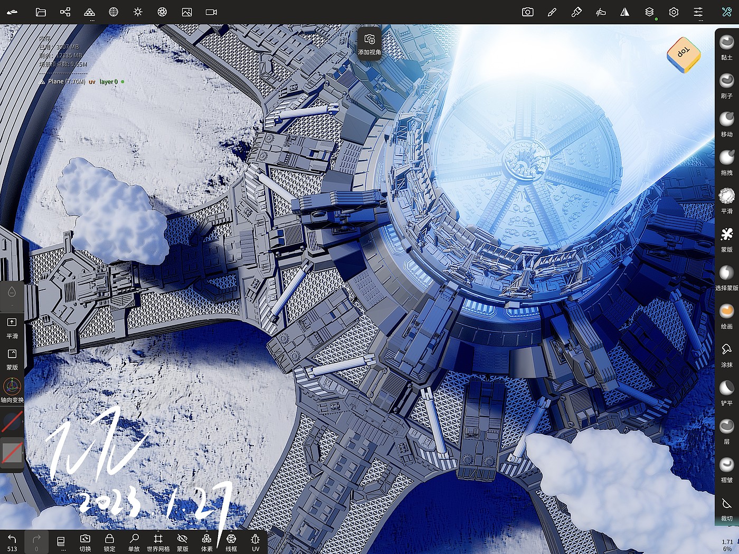Expand the bottom toolbar list menu
This screenshot has width=739, height=554.
(x=61, y=542)
